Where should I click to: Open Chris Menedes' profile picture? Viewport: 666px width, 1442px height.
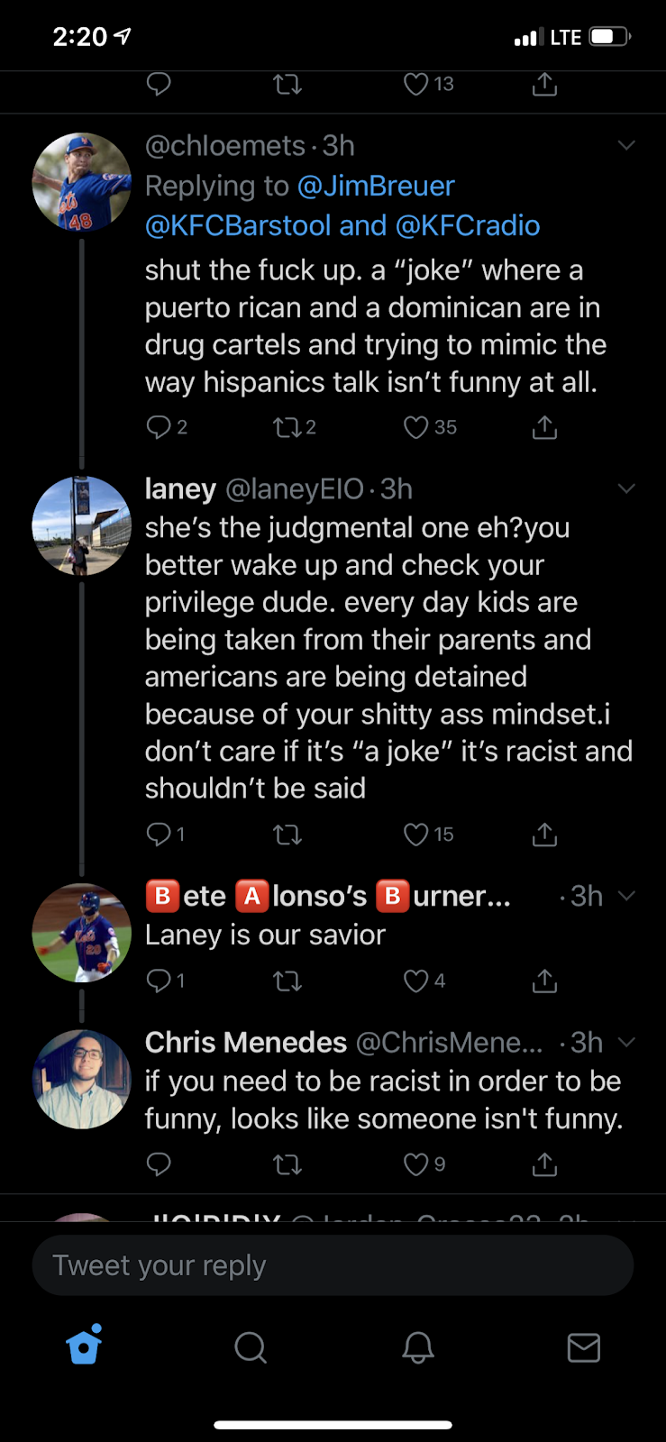click(x=82, y=1079)
